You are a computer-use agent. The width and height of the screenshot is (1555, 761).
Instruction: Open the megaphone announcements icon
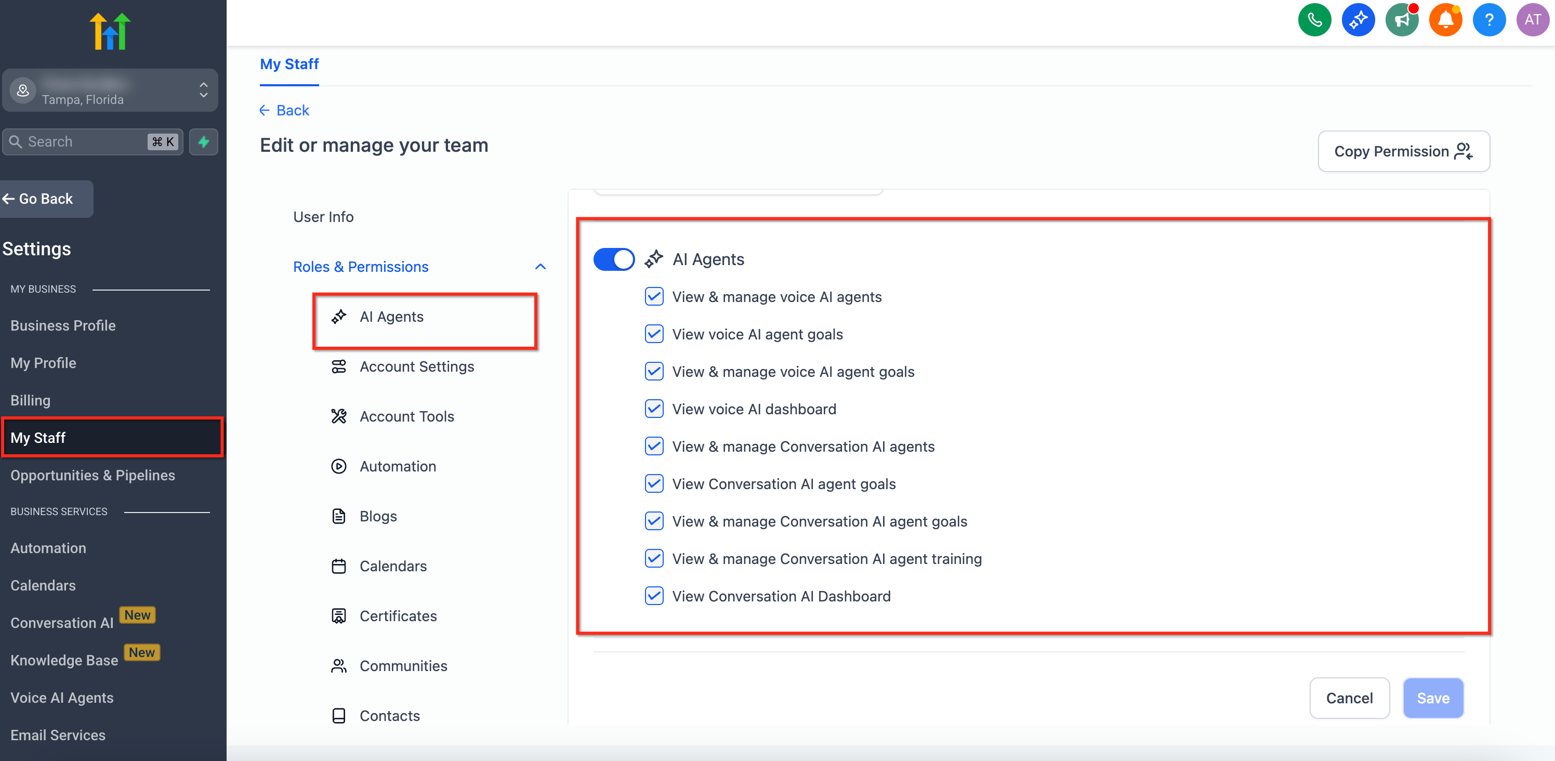pyautogui.click(x=1402, y=20)
